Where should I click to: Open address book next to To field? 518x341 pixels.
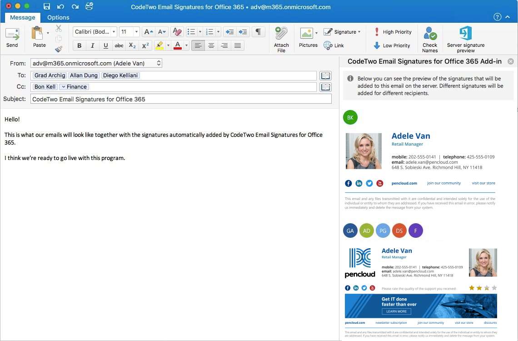click(x=325, y=75)
